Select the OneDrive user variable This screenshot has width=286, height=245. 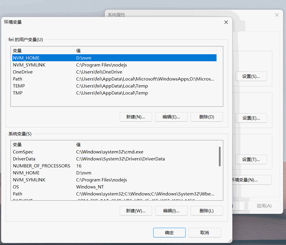tap(114, 72)
